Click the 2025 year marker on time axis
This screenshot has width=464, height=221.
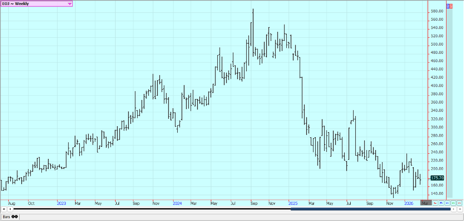coord(293,203)
